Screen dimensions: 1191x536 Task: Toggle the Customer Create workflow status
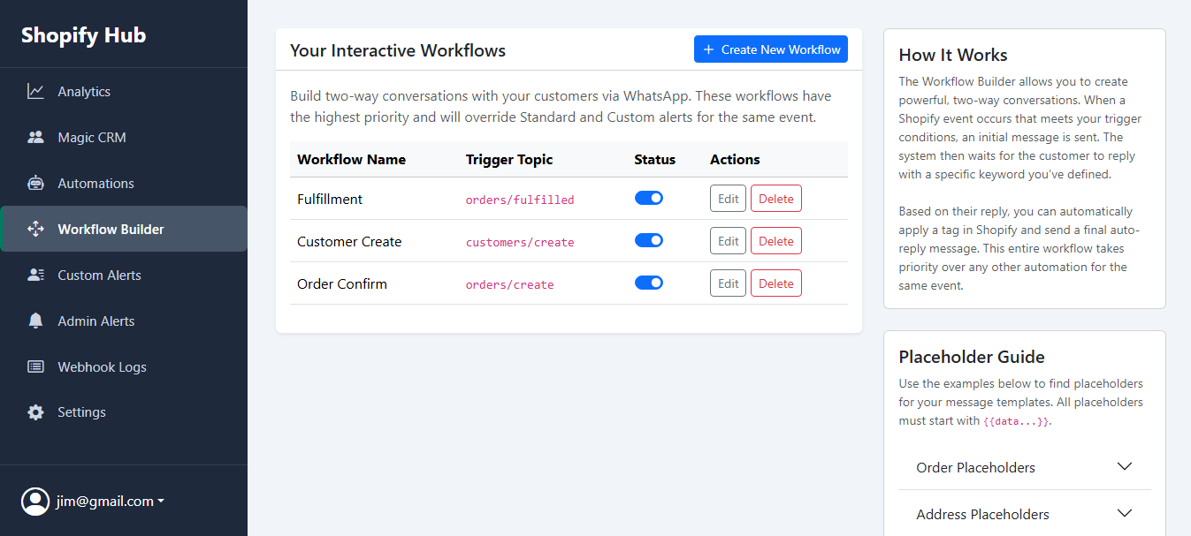tap(649, 241)
